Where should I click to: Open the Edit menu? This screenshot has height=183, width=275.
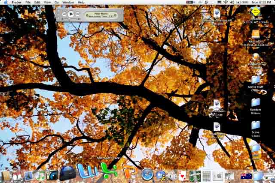pos(37,2)
